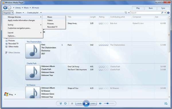Image resolution: width=172 pixels, height=109 pixels.
Task: Adjust the volume slider
Action: click(x=109, y=103)
